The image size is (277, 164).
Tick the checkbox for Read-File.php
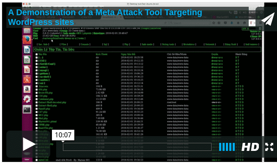(37, 128)
